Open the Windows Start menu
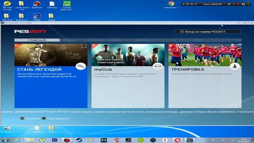Image resolution: width=254 pixels, height=143 pixels. 5,140
